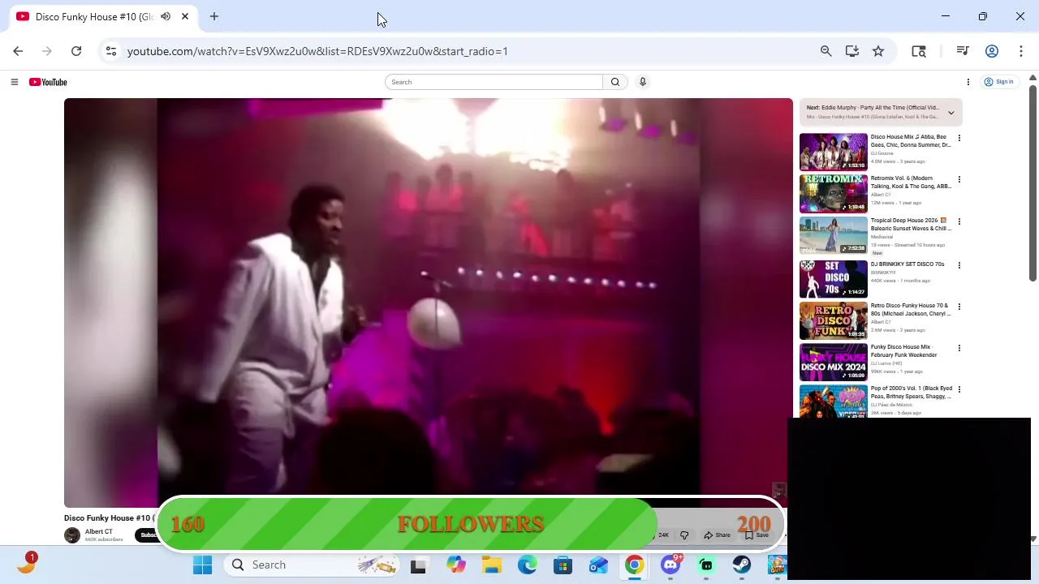Open the Chrome profile avatar
This screenshot has width=1039, height=584.
[x=992, y=51]
